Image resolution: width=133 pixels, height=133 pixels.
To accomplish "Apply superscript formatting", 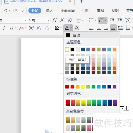I will click(x=31, y=28).
